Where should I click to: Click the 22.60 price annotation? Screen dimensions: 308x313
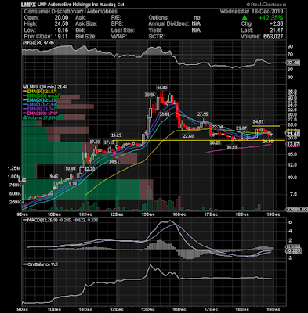(x=188, y=136)
